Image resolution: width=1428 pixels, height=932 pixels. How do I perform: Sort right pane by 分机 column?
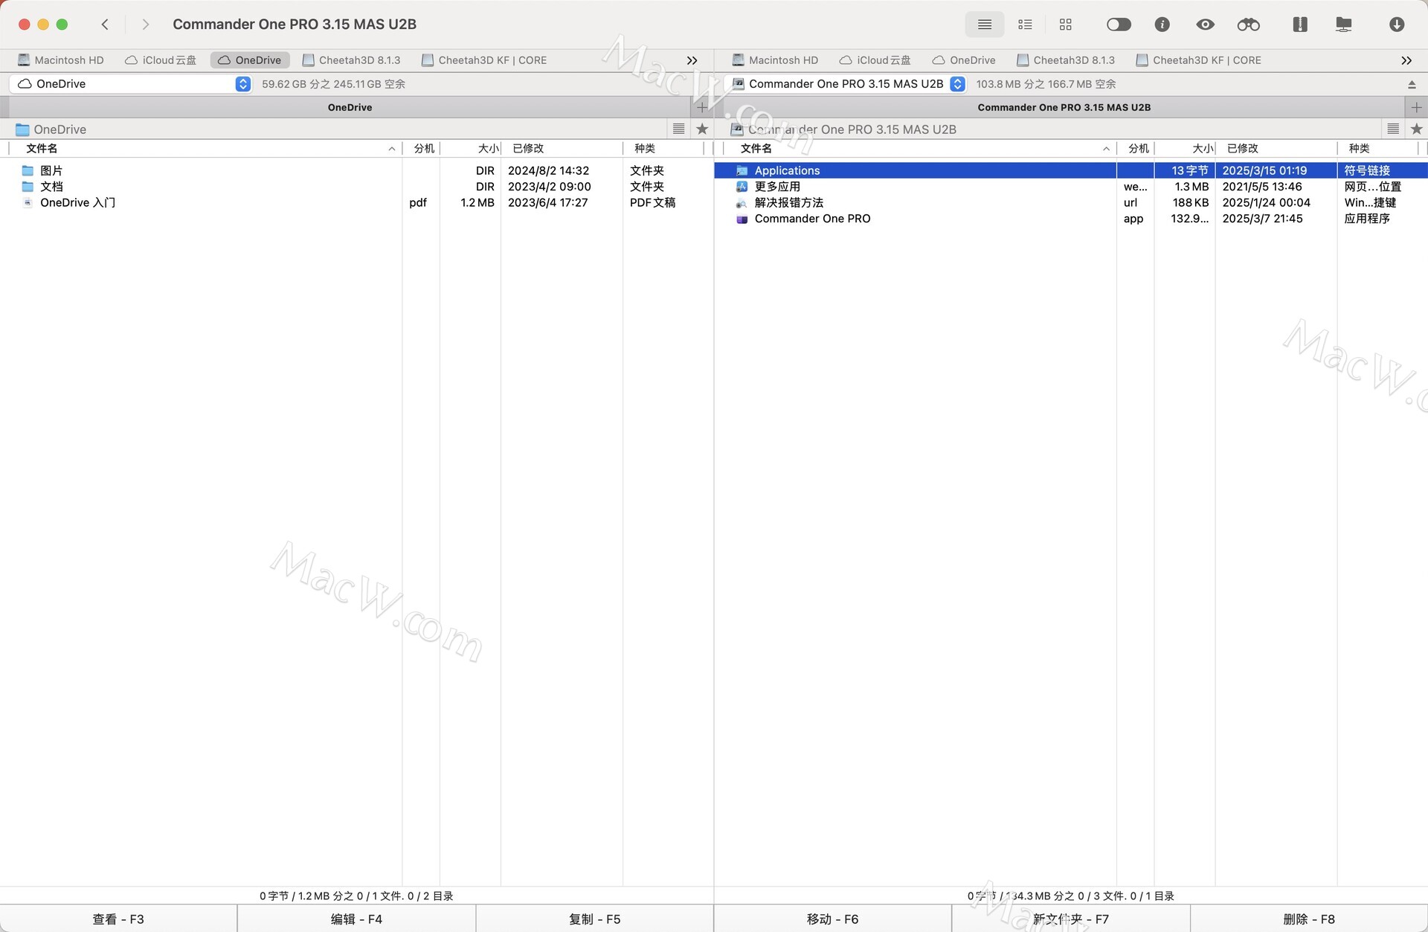(1136, 149)
